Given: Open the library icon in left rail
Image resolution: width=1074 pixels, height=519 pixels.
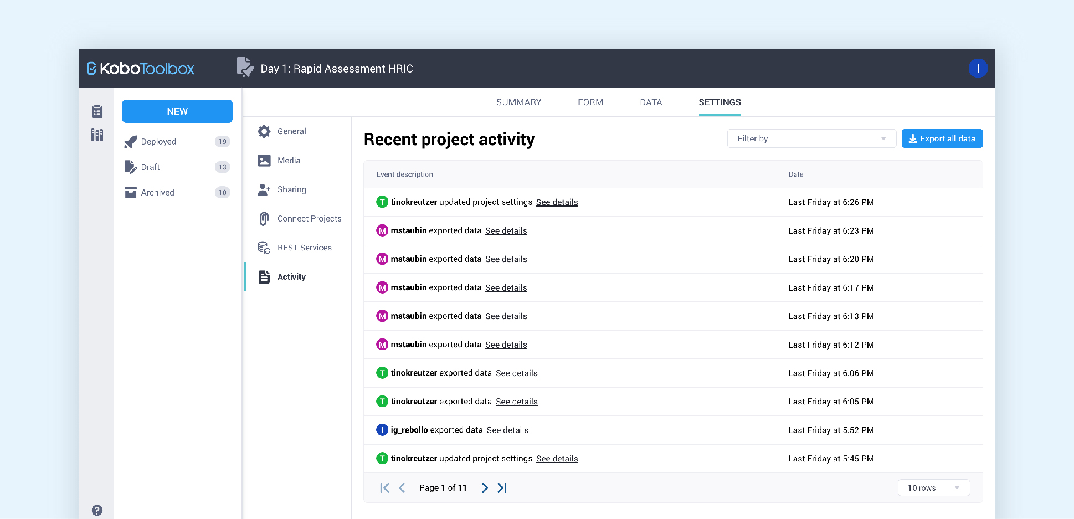Looking at the screenshot, I should (x=97, y=135).
